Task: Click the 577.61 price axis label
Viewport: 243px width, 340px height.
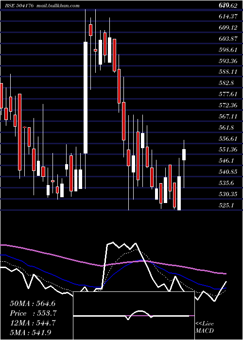Action: 228,94
